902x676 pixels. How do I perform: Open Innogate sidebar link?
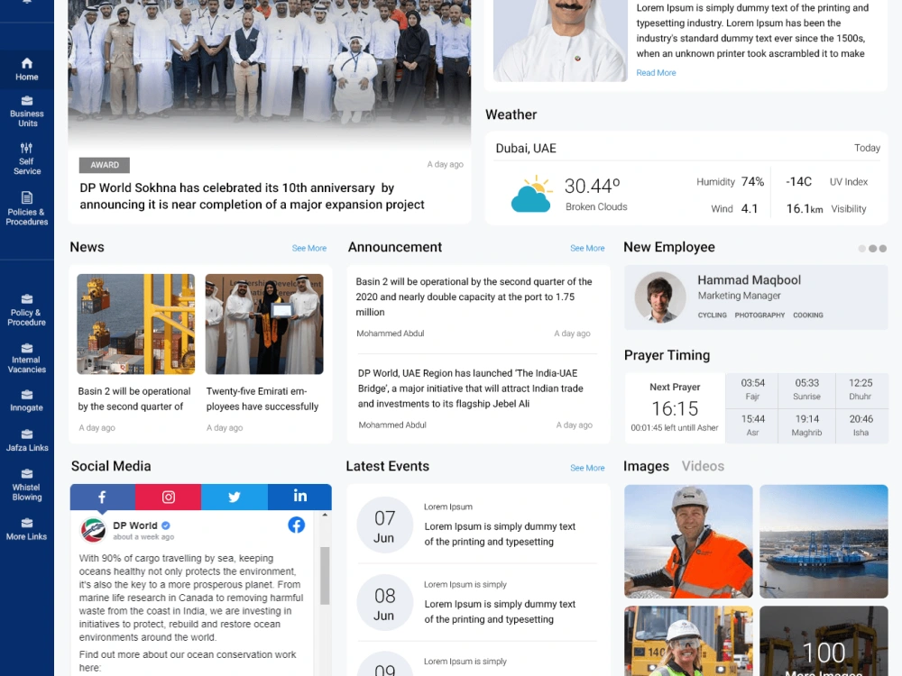tap(26, 401)
